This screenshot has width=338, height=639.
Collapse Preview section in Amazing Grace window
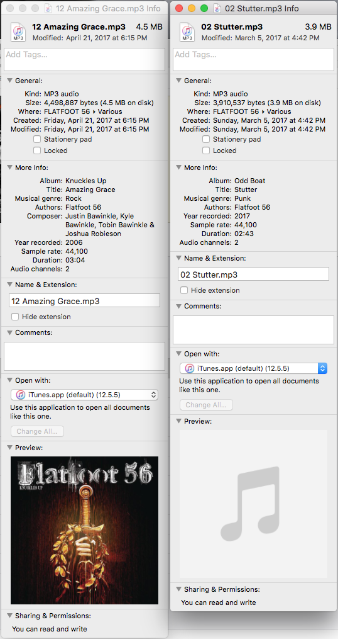tap(10, 448)
